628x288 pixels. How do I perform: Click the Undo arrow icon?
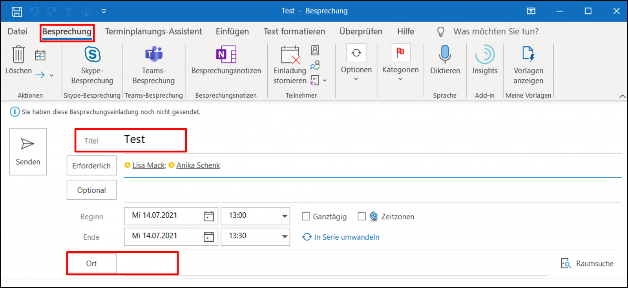point(35,11)
